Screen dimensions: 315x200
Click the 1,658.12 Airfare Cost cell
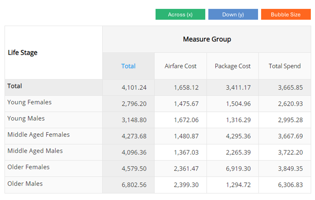pos(181,87)
